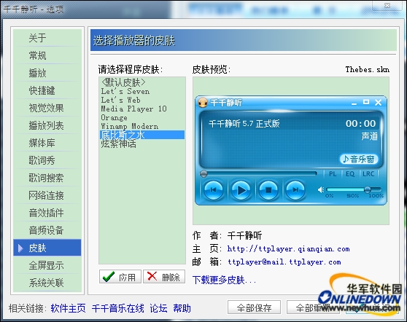Select the 皮肤 category in sidebar
Viewport: 407px width, 322px height.
point(47,248)
